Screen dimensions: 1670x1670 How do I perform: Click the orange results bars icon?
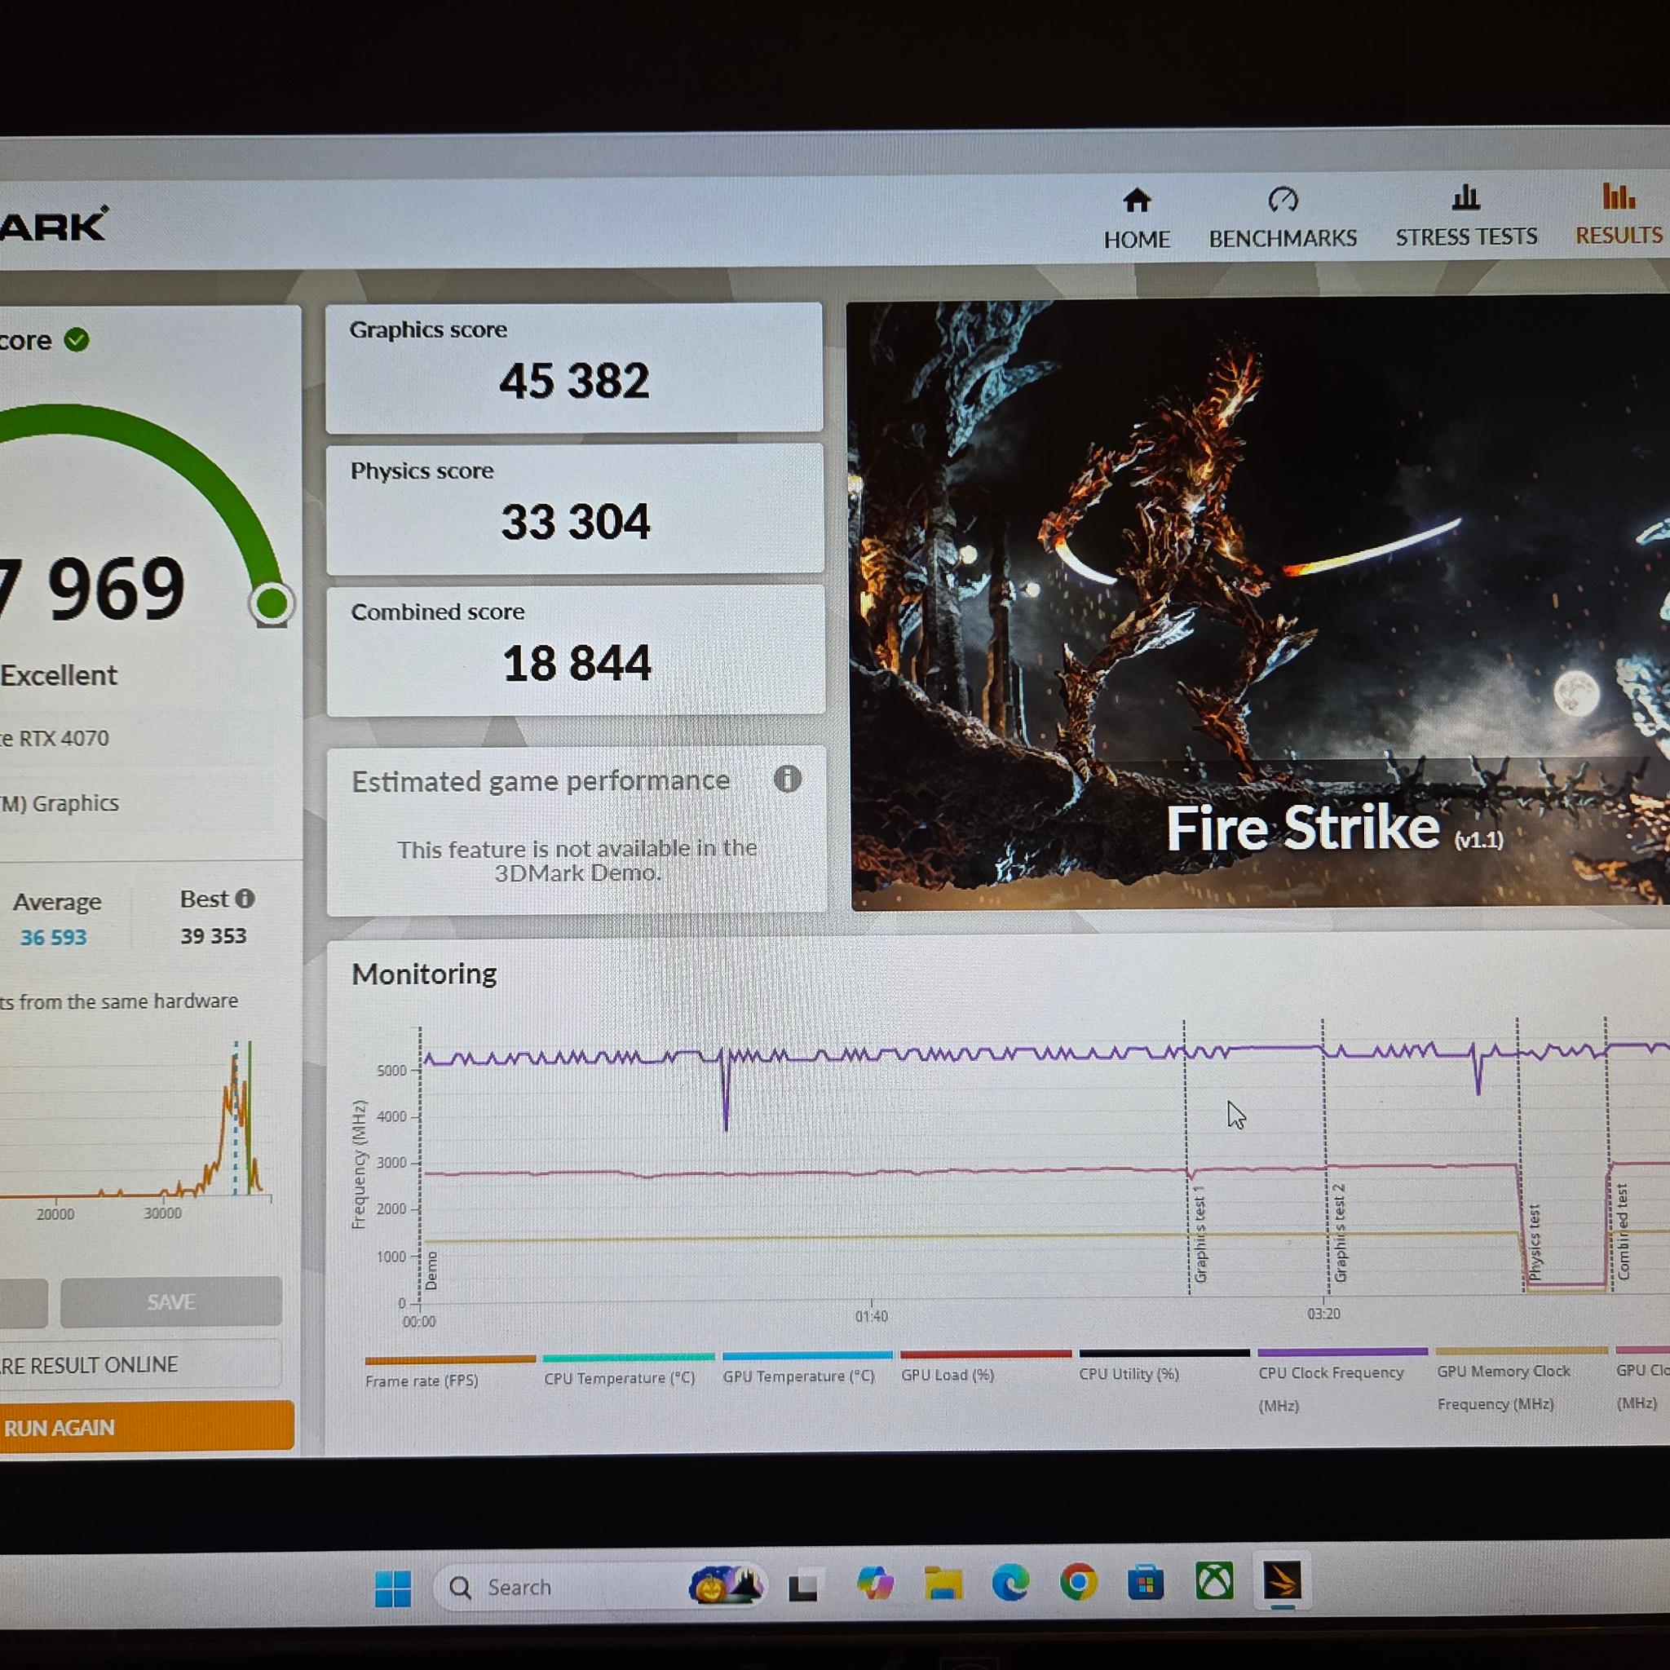point(1618,197)
